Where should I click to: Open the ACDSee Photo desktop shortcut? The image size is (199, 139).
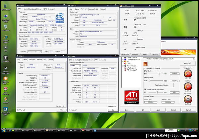tap(6, 81)
